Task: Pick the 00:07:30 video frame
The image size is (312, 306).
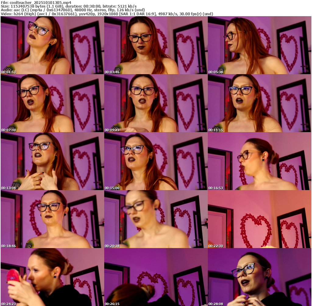Action: click(52, 103)
